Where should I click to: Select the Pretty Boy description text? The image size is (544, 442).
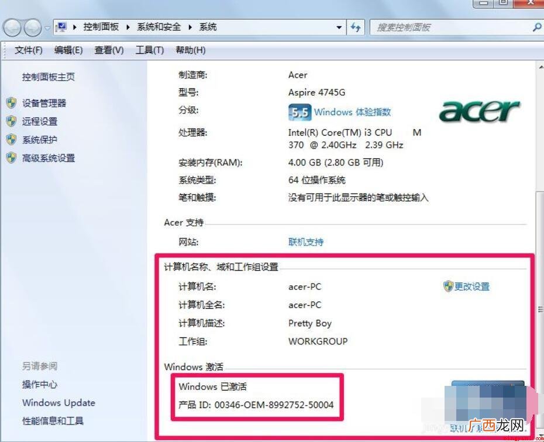(310, 323)
